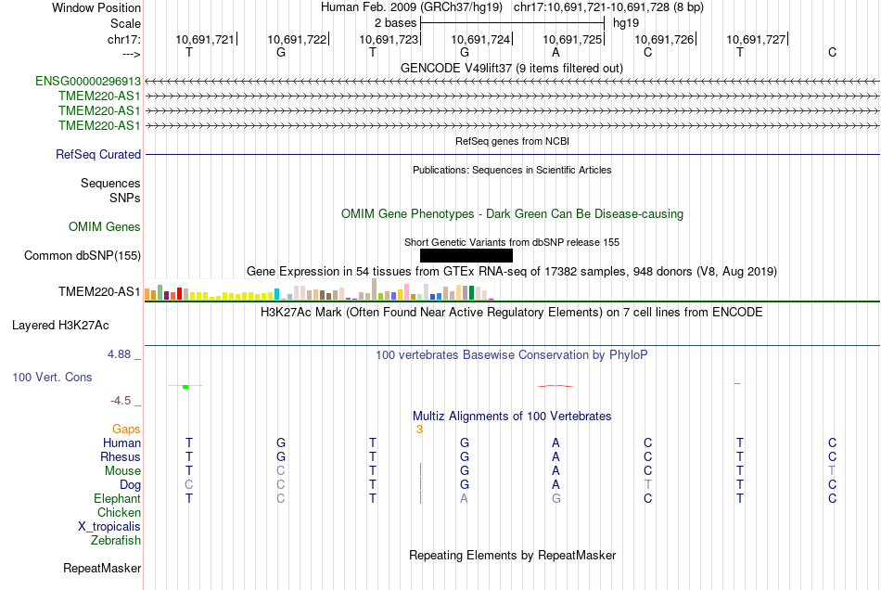Open the Basewise Conservation by PhyloP title
Image resolution: width=881 pixels, height=590 pixels.
pos(511,354)
